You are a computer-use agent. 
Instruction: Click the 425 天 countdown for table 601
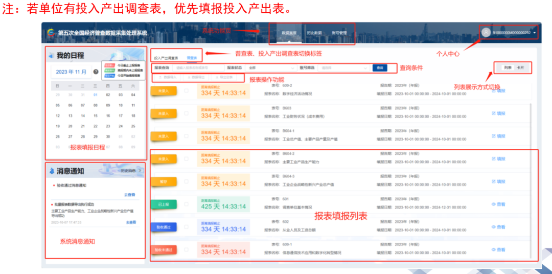point(223,206)
